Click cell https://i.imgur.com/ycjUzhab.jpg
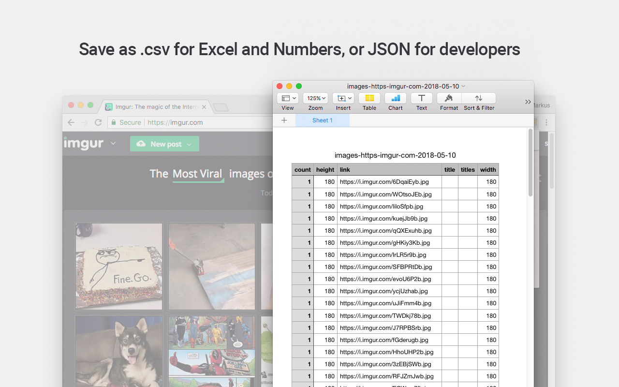619x387 pixels. point(389,291)
